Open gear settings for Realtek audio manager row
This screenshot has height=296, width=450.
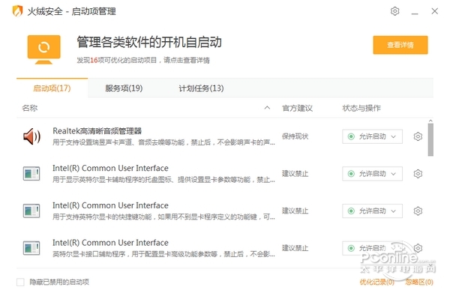tap(418, 136)
